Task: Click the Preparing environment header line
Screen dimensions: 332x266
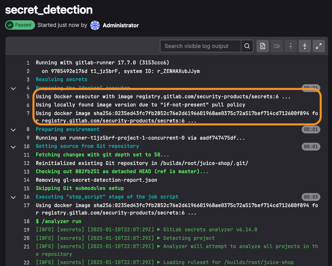Action: point(68,129)
